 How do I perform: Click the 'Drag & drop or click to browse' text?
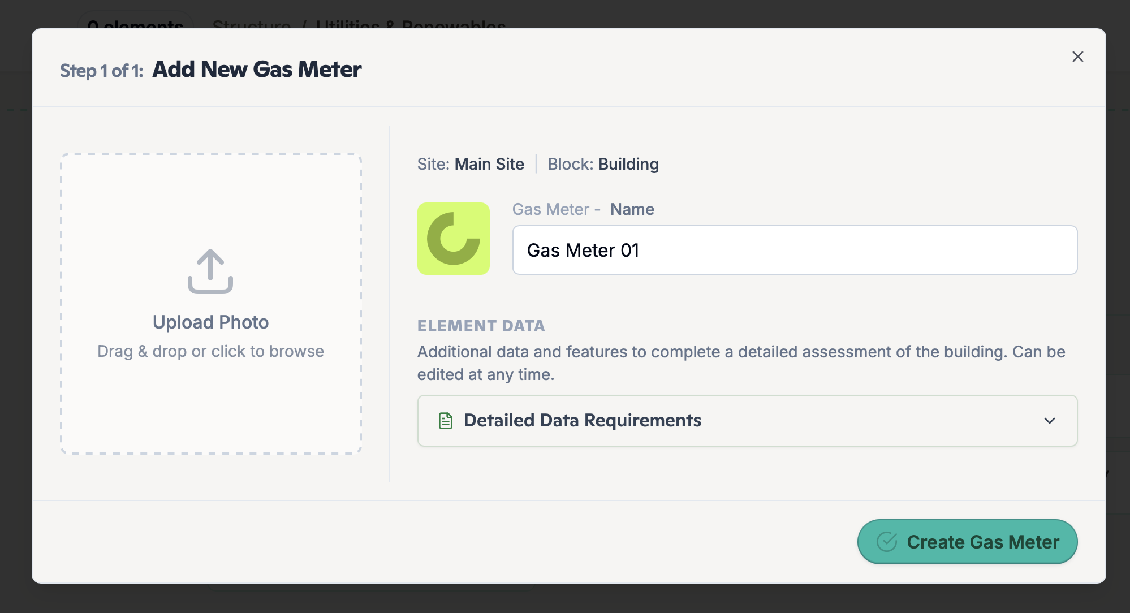(x=210, y=351)
